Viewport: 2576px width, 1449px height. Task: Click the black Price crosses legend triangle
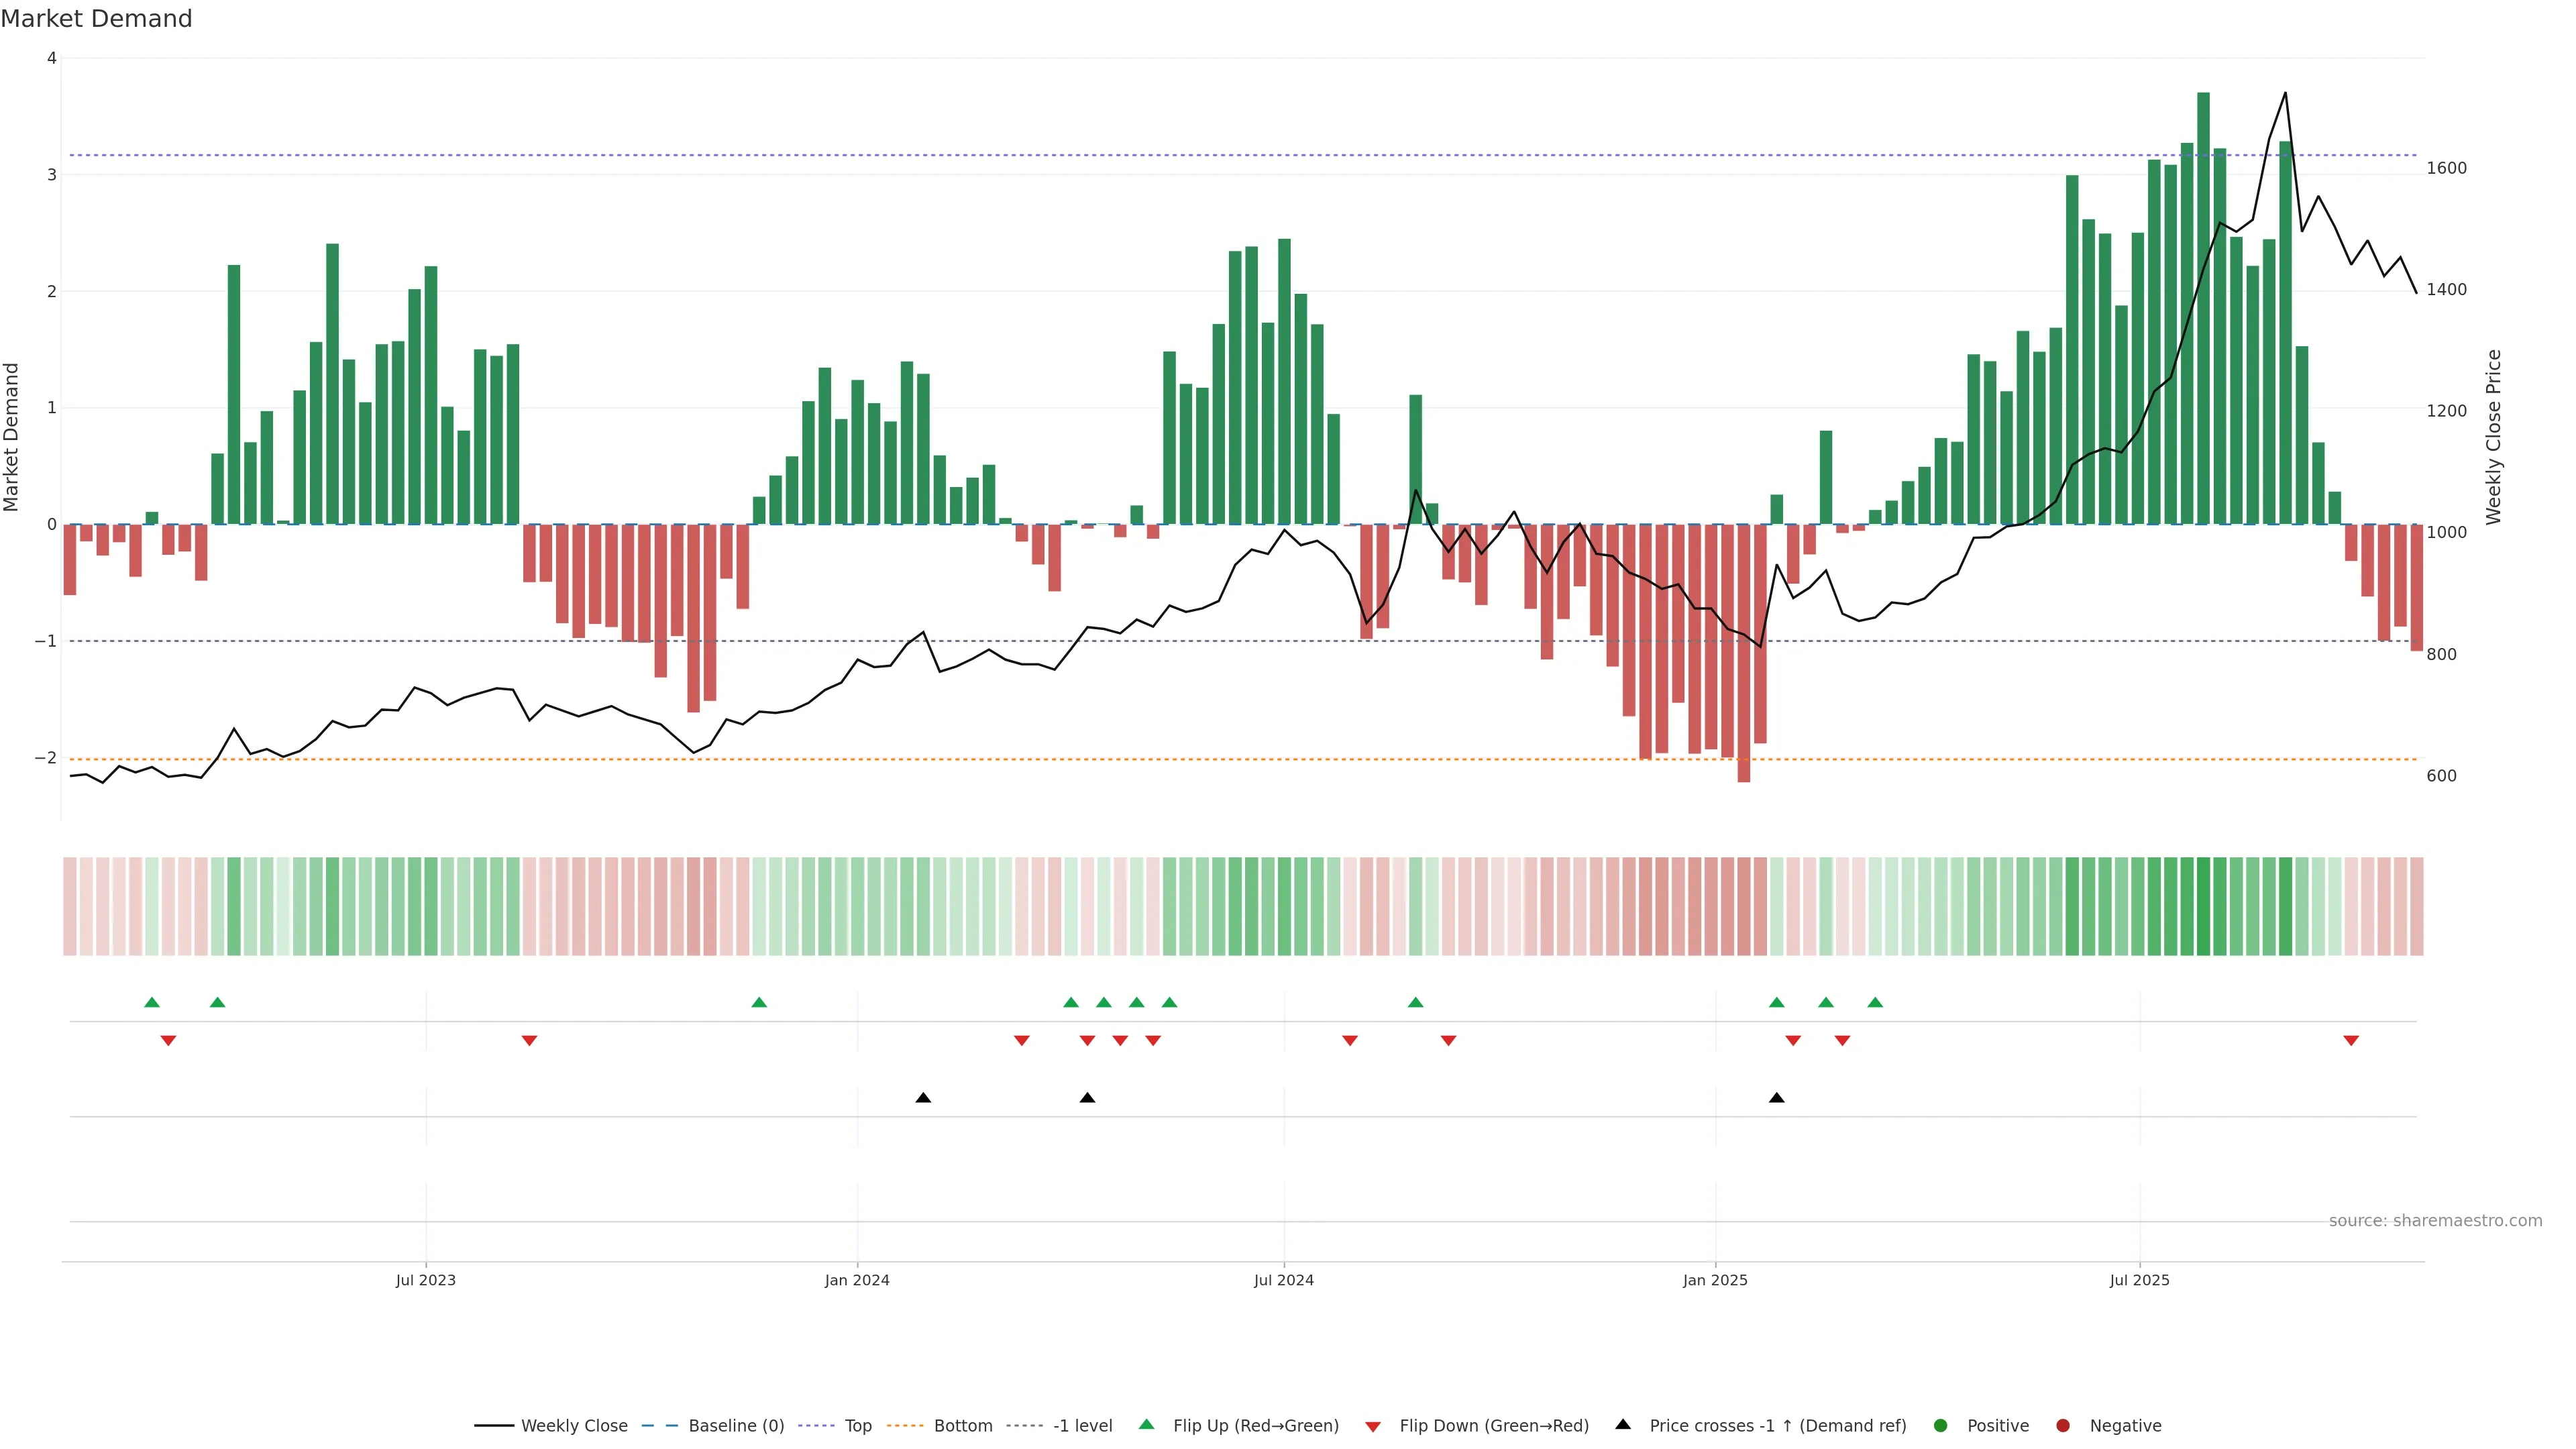coord(1623,1424)
